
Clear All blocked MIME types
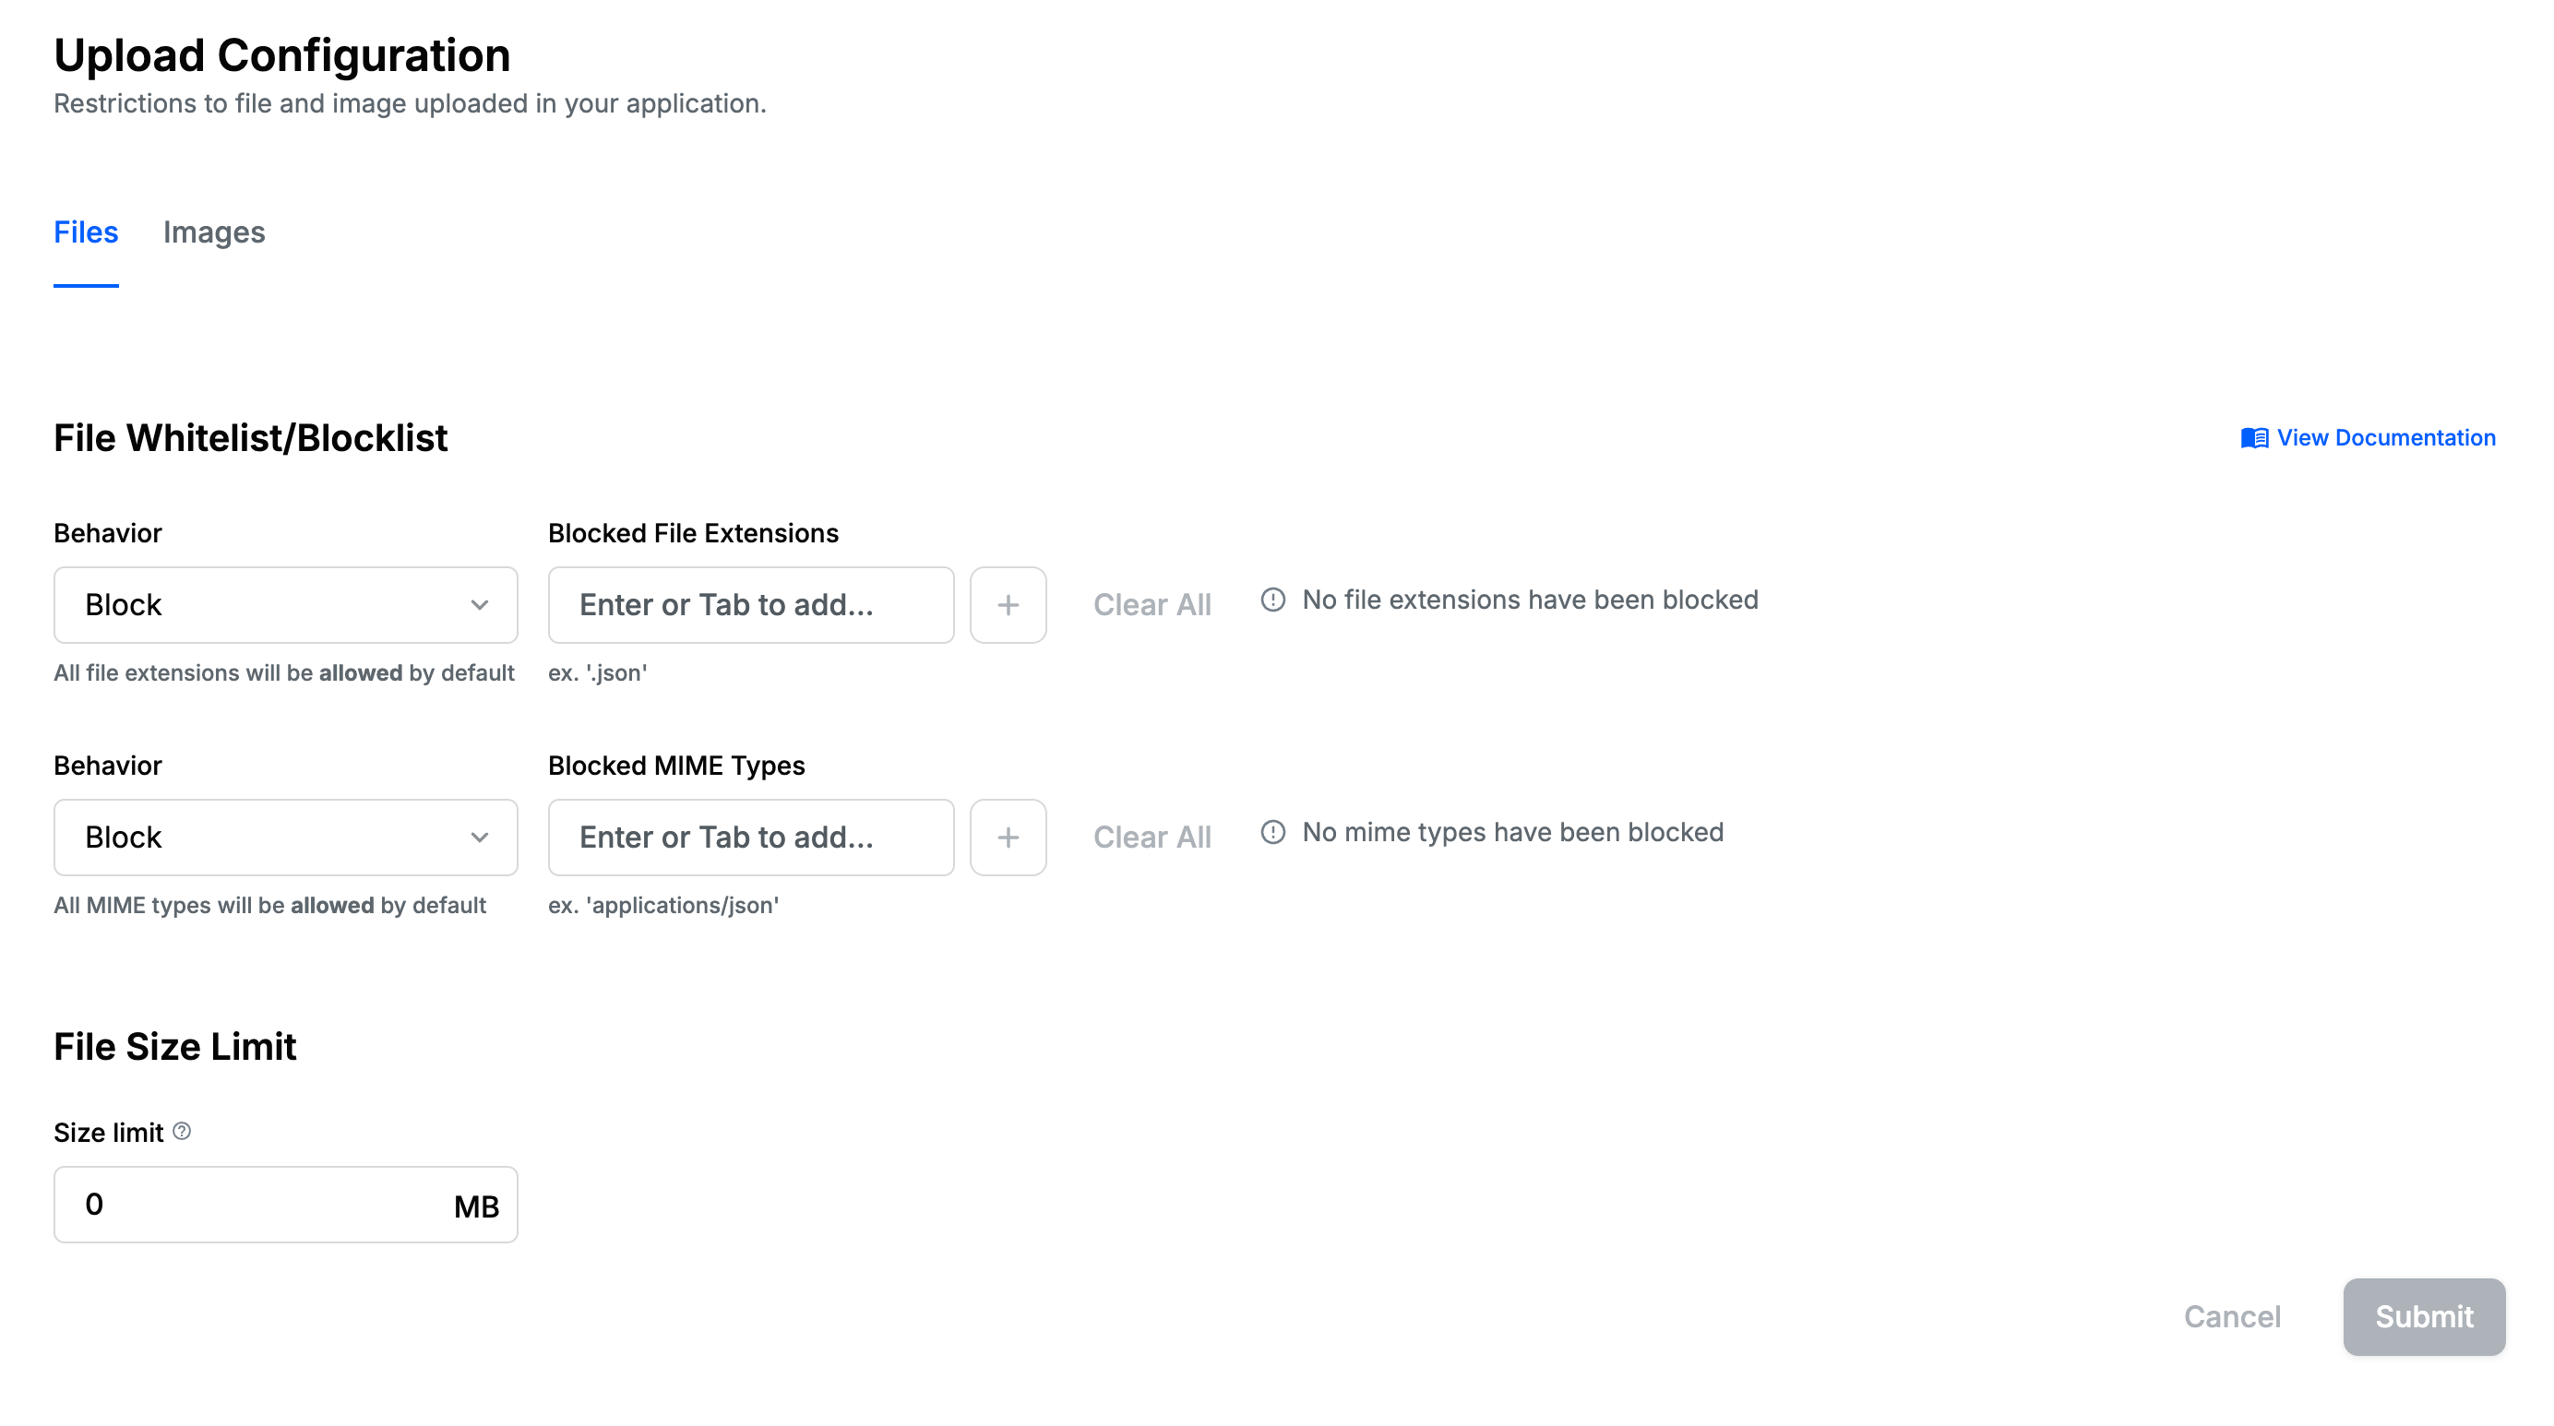[1152, 838]
